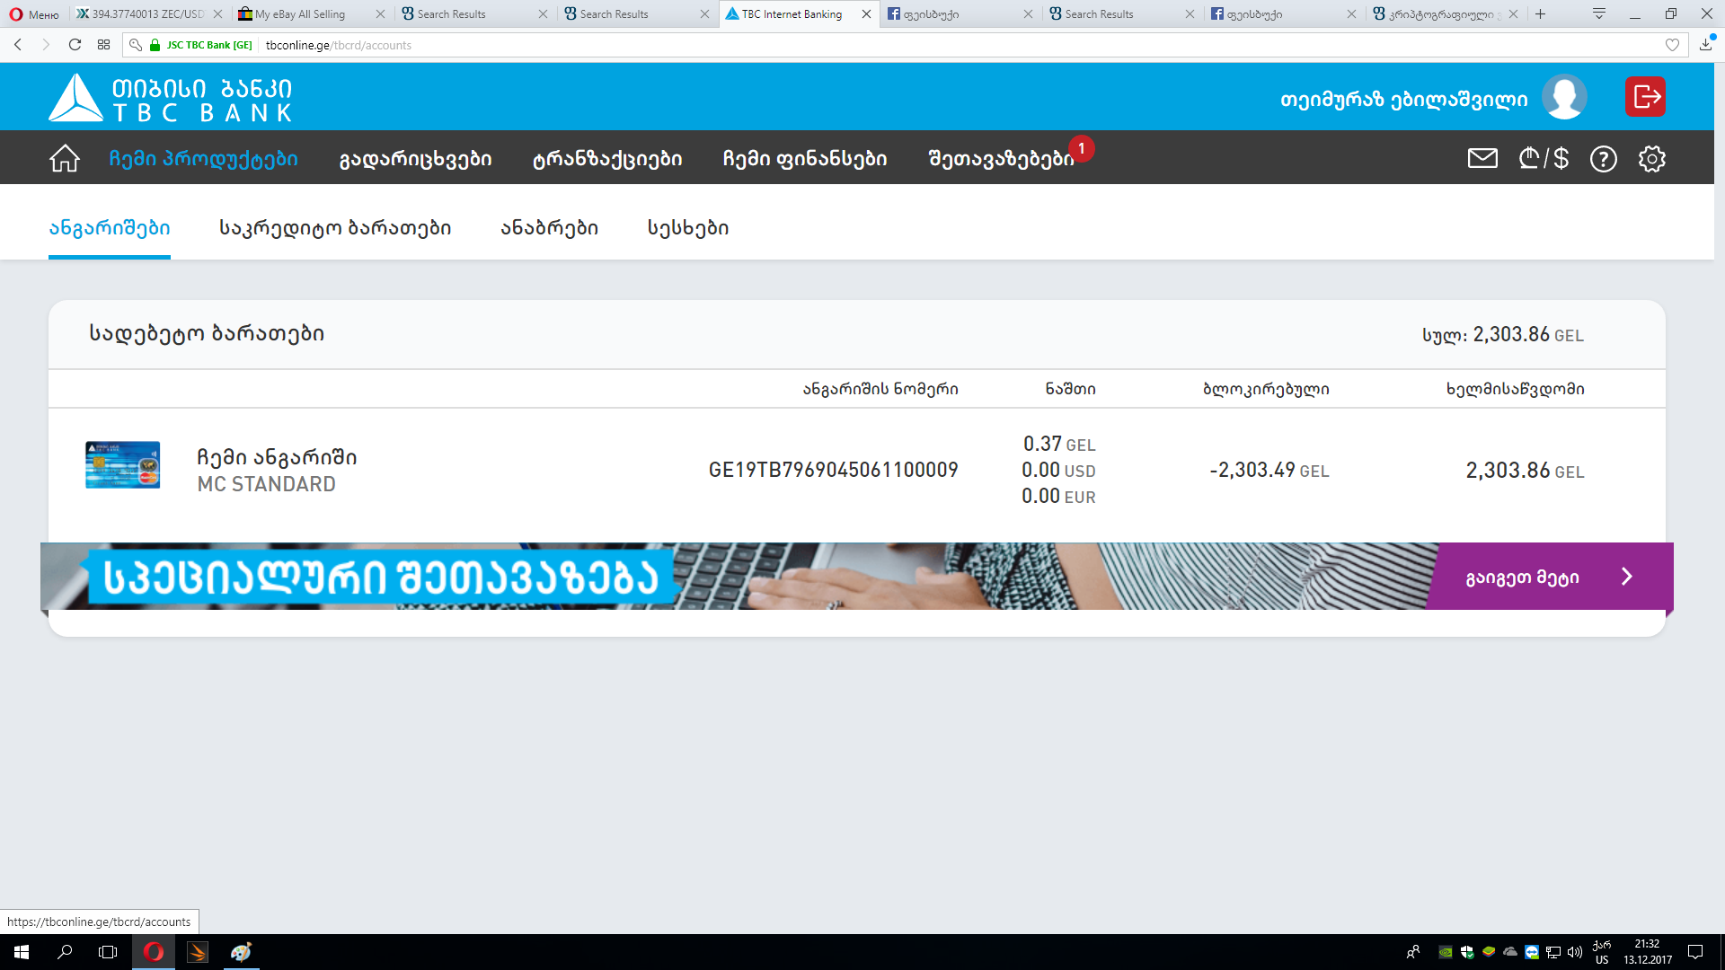Open the გადარიცხვები menu

click(415, 159)
